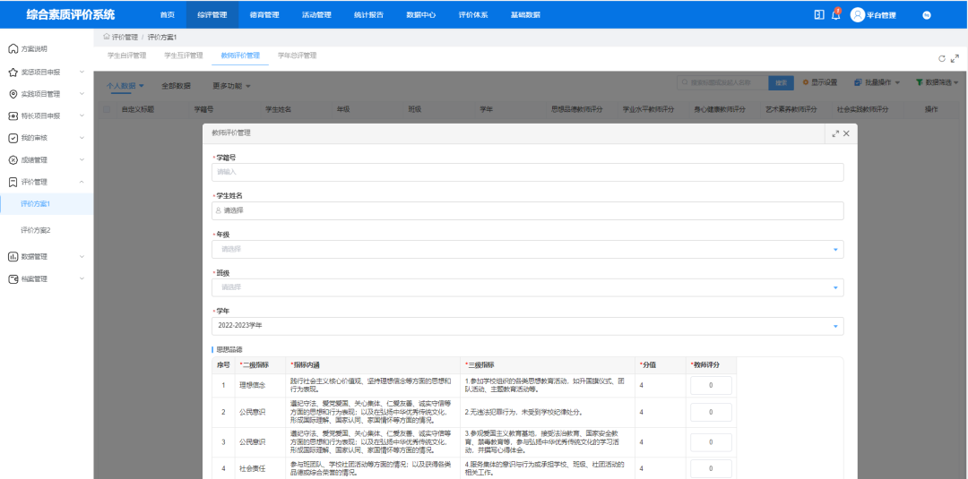Click the magnifier icon in the search box
This screenshot has width=968, height=479.
[686, 82]
